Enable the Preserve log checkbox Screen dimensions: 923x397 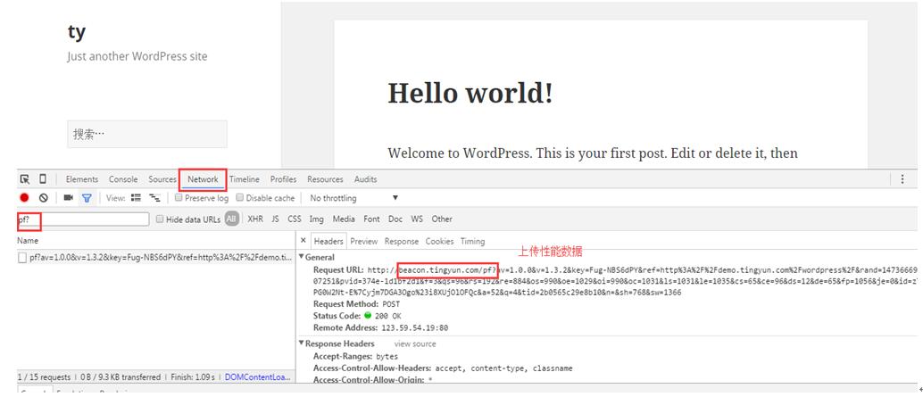pos(179,198)
